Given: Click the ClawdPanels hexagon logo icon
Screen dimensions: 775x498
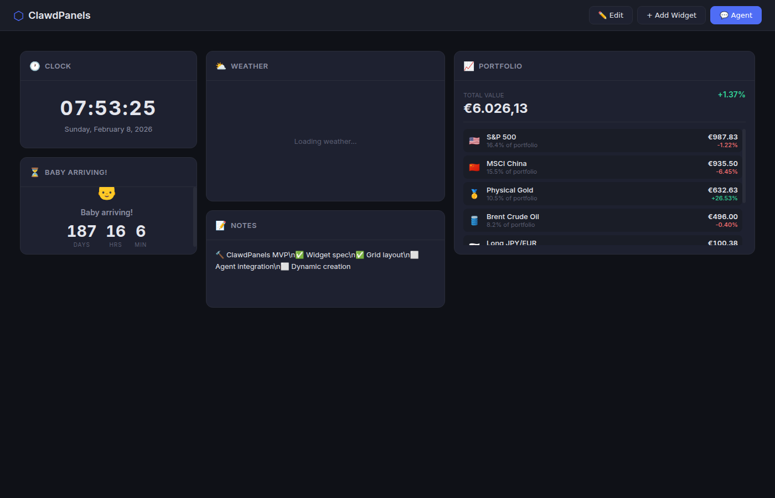Looking at the screenshot, I should click(x=18, y=15).
